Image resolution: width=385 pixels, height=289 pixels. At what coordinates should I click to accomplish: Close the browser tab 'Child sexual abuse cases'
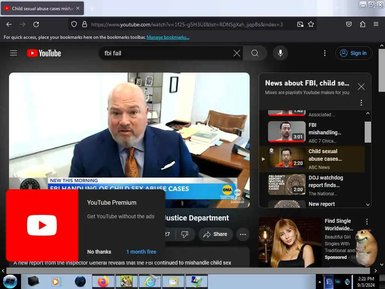(78, 8)
